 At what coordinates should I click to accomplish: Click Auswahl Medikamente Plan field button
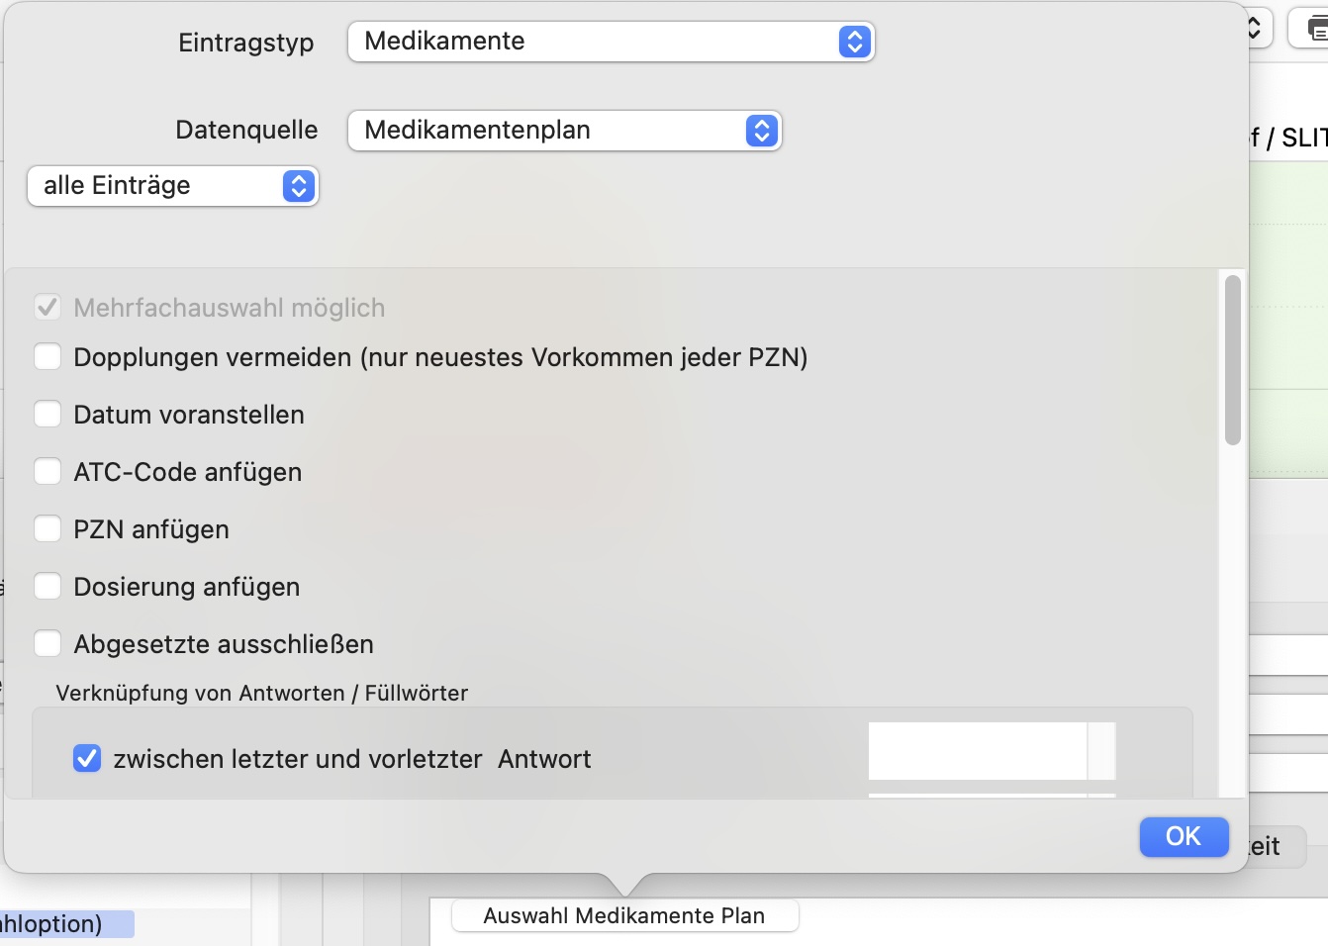pos(624,915)
